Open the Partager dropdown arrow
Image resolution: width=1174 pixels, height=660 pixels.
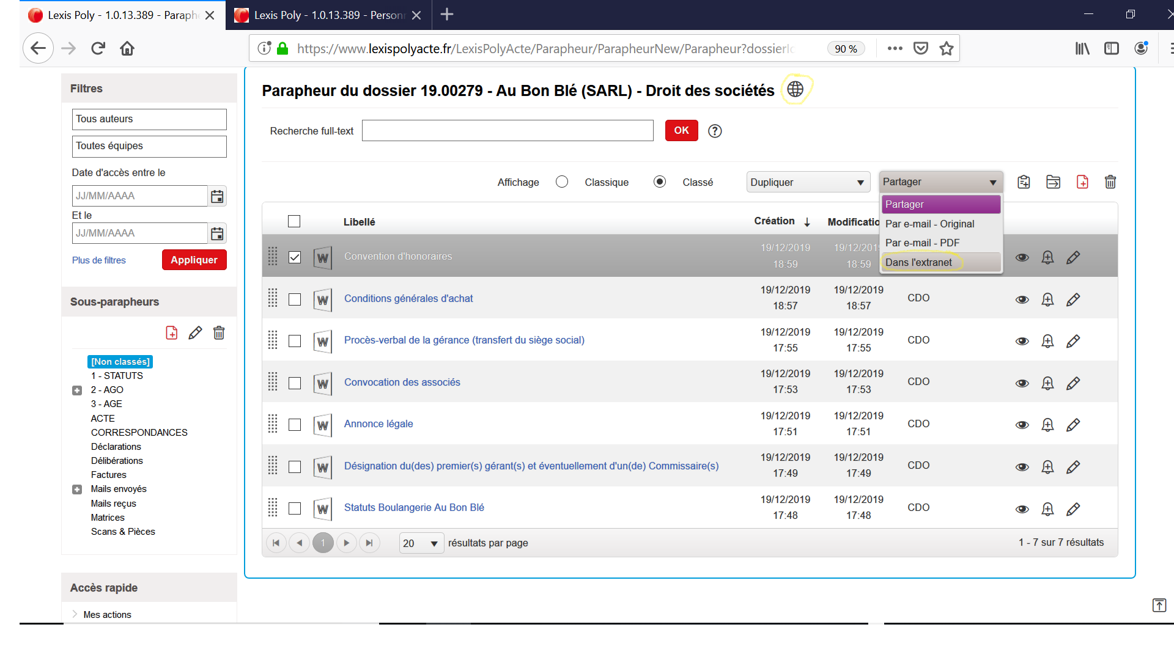993,182
